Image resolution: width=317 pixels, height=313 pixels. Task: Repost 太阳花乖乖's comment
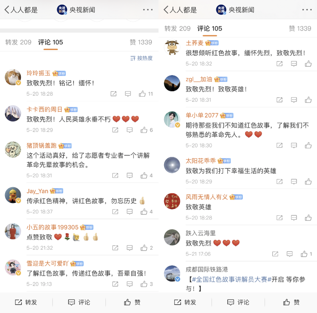click(279, 182)
